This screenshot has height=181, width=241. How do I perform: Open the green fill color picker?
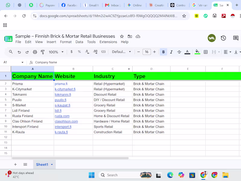pos(197,52)
